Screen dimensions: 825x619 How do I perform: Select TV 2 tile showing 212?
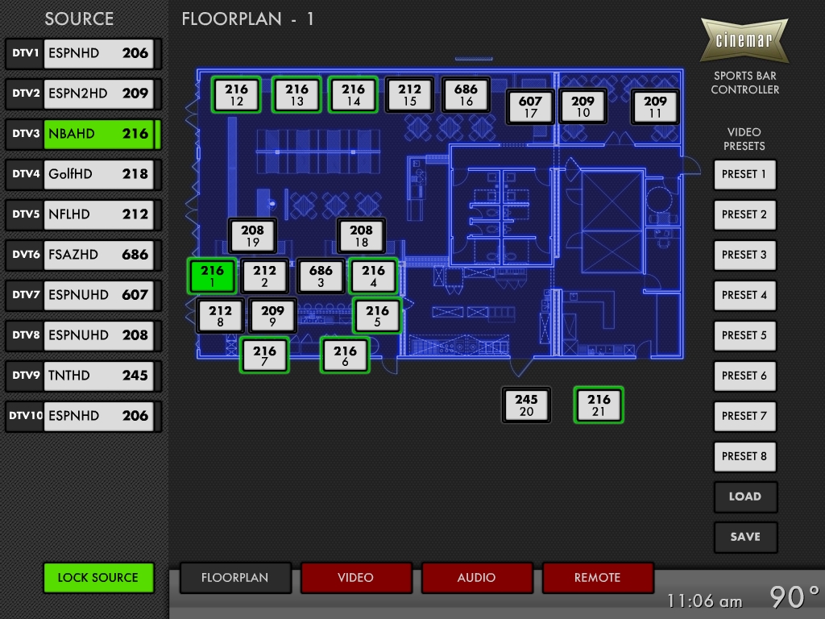click(264, 276)
